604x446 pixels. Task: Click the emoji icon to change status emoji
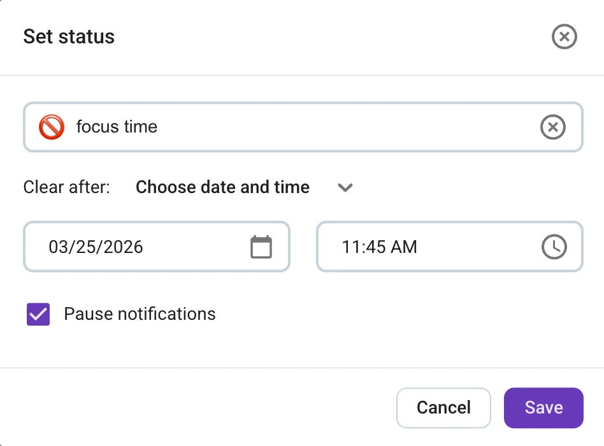tap(52, 127)
